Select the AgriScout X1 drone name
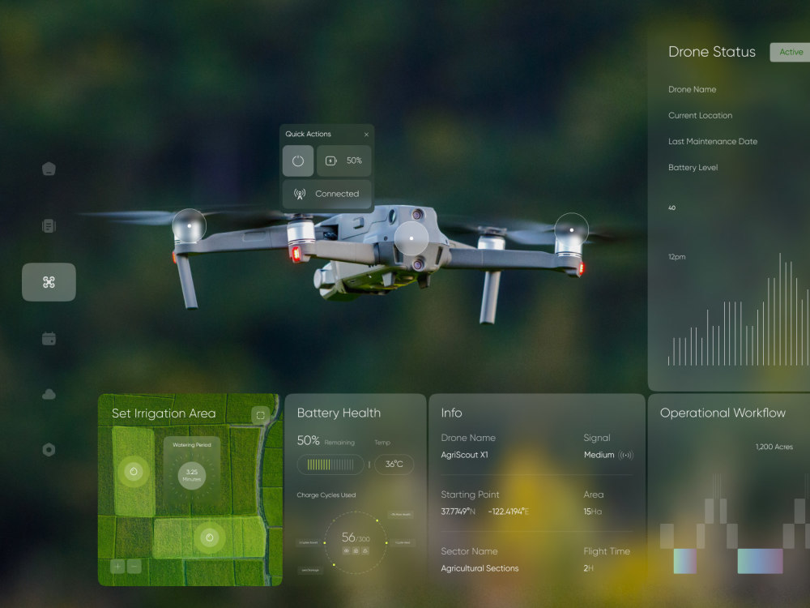The height and width of the screenshot is (608, 810). coord(464,455)
